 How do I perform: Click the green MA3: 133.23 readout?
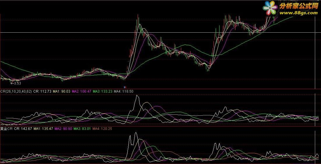tap(102, 91)
